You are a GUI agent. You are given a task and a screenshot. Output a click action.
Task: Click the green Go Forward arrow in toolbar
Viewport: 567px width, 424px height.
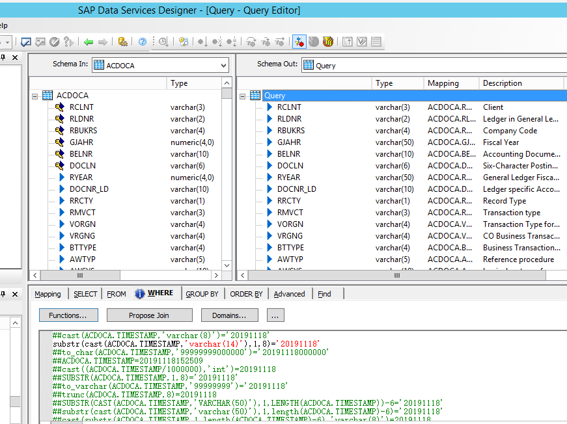point(102,42)
